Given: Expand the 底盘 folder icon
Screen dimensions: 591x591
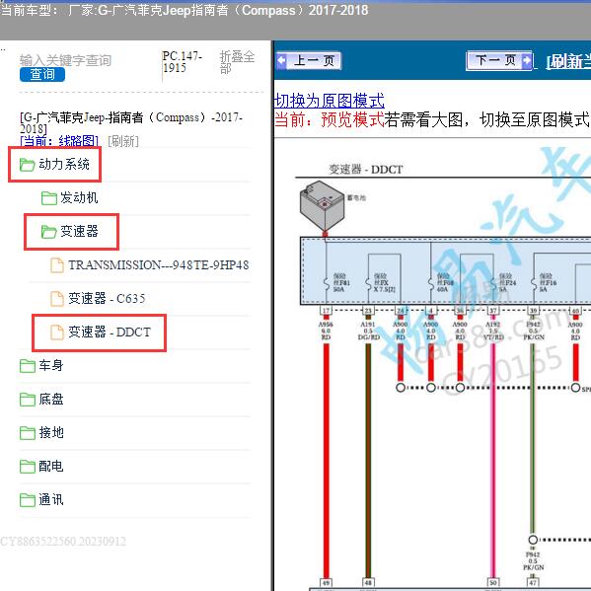Looking at the screenshot, I should pos(28,400).
